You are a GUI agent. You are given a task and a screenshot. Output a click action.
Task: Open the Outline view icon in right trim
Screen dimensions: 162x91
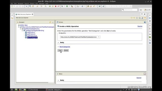click(x=150, y=18)
